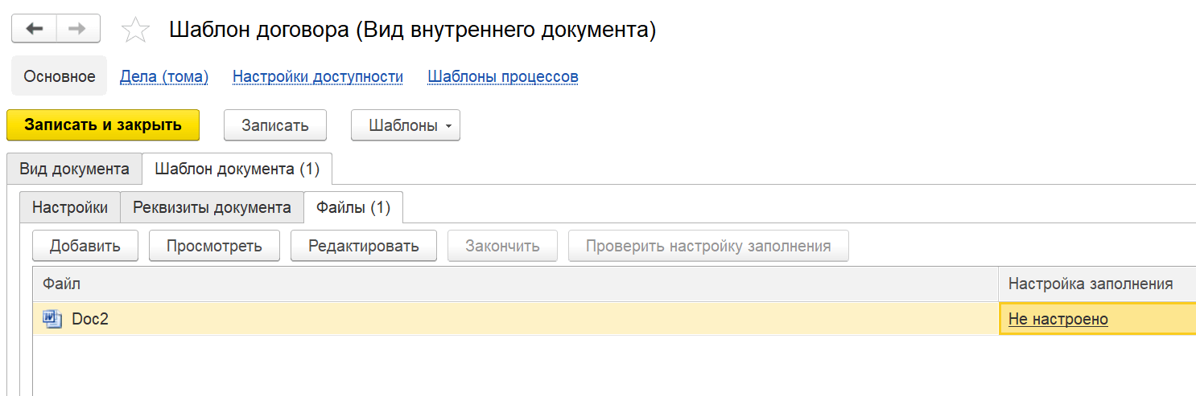Click the Word icon next to Doc2
This screenshot has width=1196, height=396.
(x=52, y=319)
